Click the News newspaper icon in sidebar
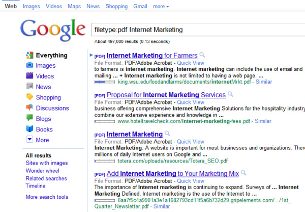 coord(30,87)
